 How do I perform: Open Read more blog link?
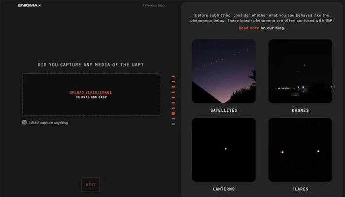pos(249,28)
